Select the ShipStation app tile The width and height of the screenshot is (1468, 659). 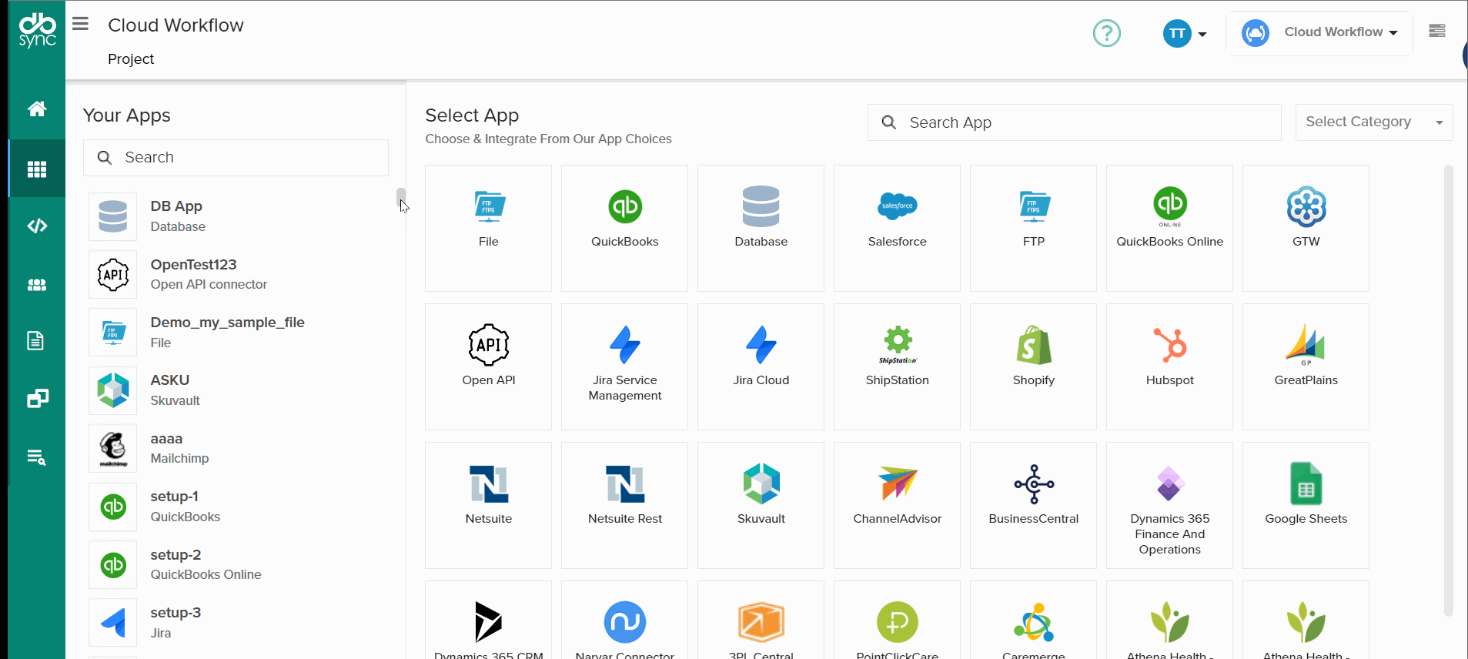coord(897,366)
